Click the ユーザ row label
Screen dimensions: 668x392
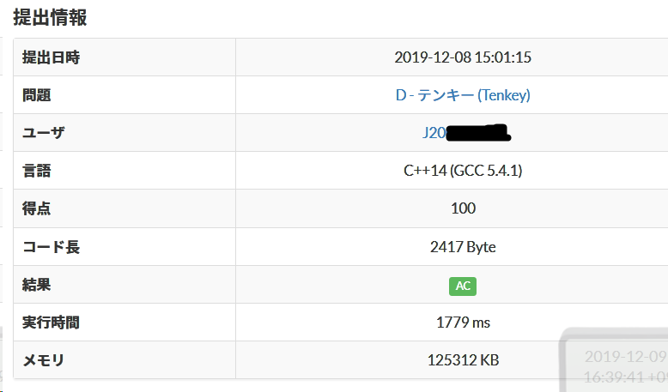click(x=44, y=133)
